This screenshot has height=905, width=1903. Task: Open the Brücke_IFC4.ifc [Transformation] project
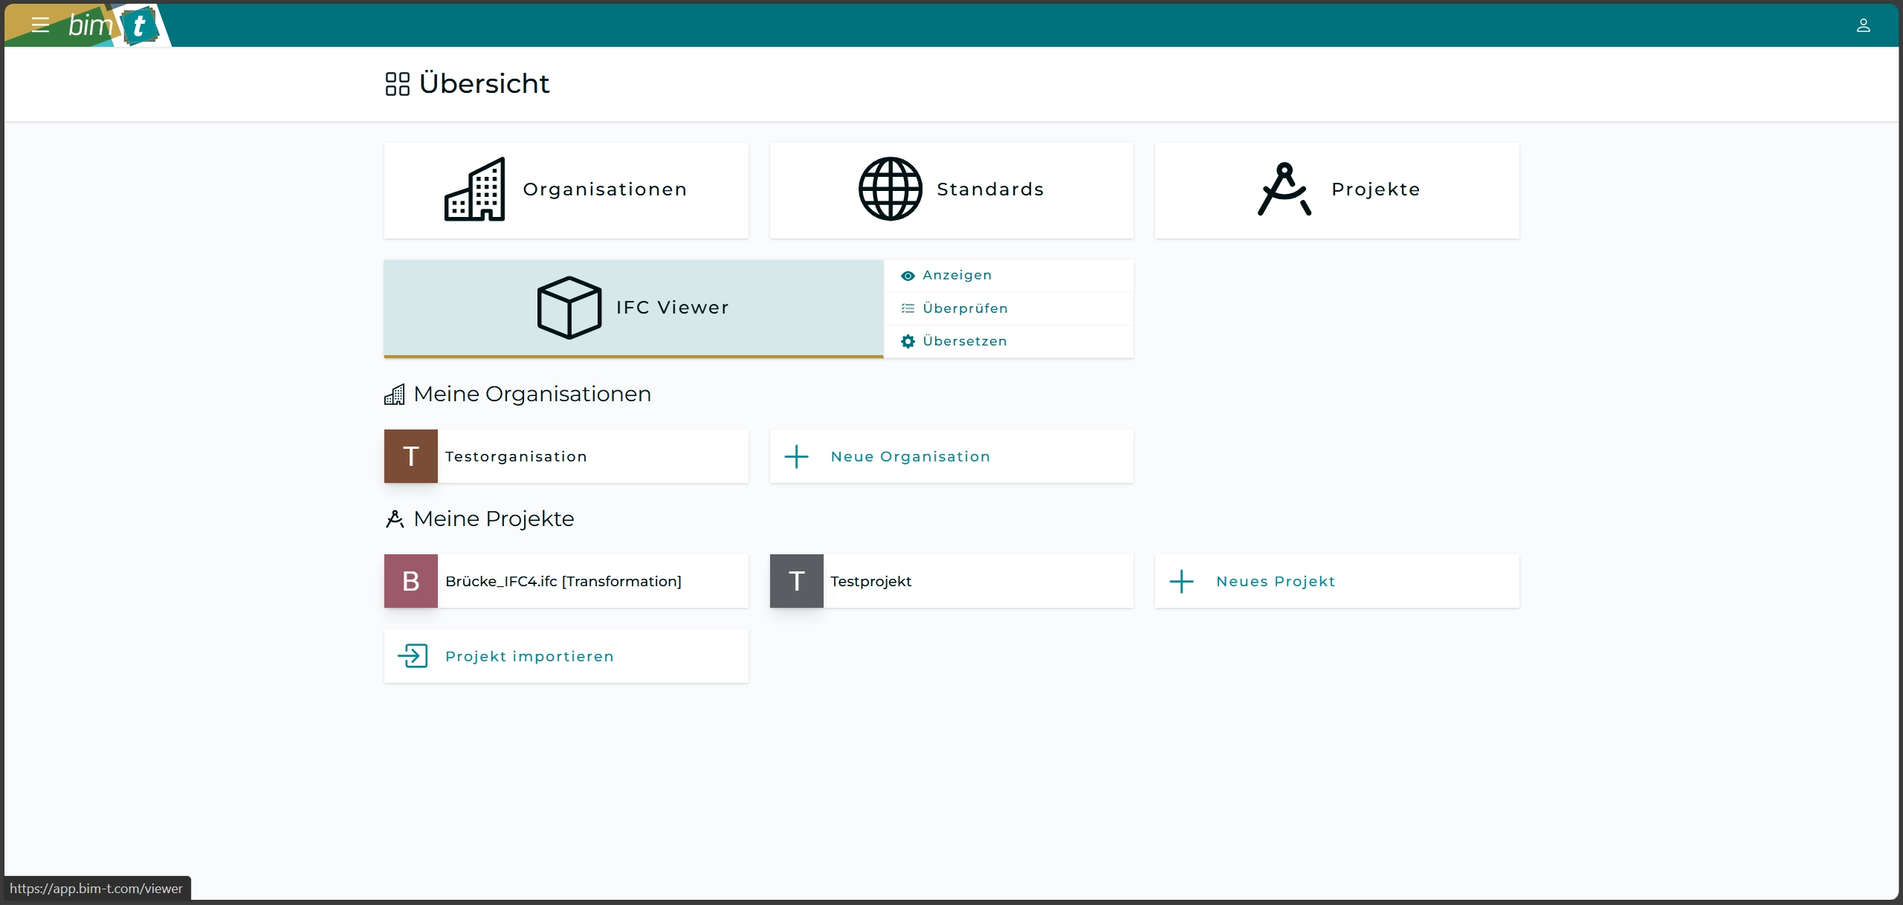pyautogui.click(x=563, y=581)
